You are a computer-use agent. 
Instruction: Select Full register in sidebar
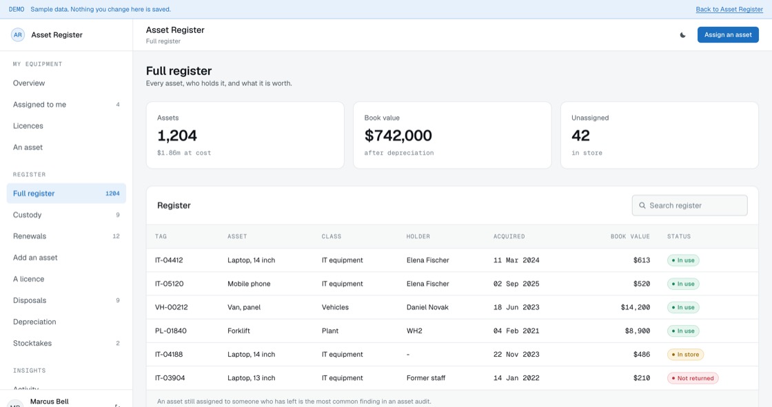(x=66, y=194)
